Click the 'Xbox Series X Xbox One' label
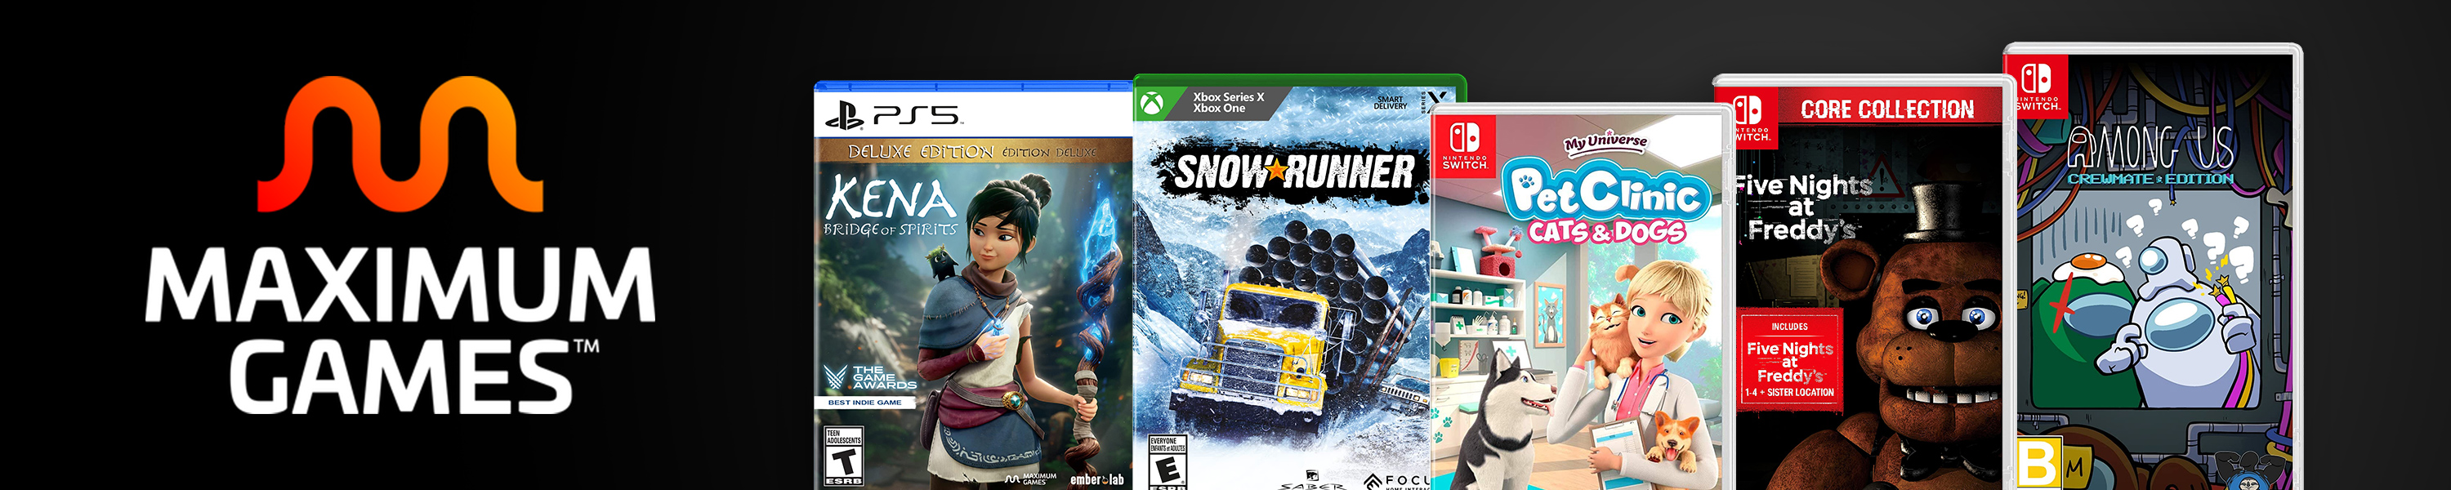 click(x=1228, y=103)
